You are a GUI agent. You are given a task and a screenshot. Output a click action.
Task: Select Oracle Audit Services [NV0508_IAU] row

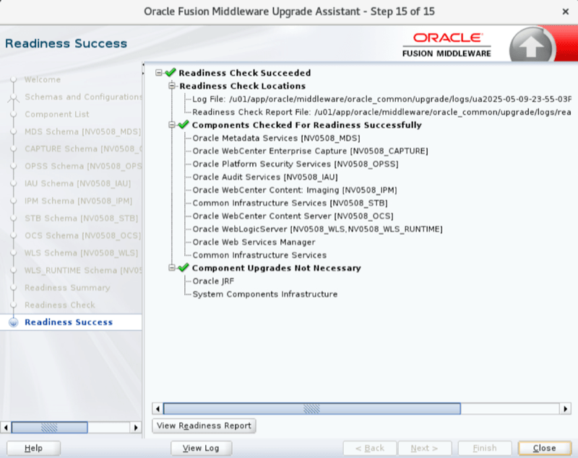click(x=265, y=177)
